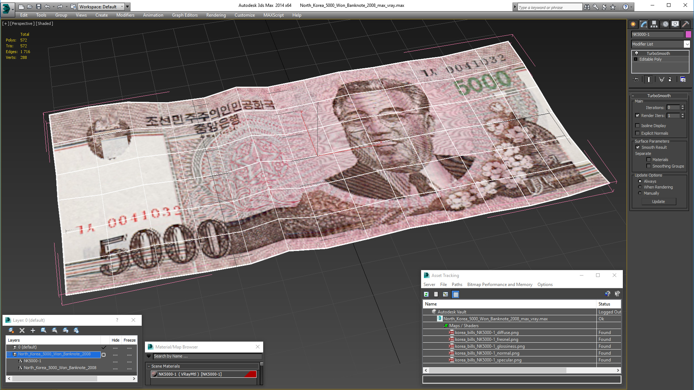The width and height of the screenshot is (694, 390).
Task: Open Configure Modifier Sets icon
Action: 683,79
